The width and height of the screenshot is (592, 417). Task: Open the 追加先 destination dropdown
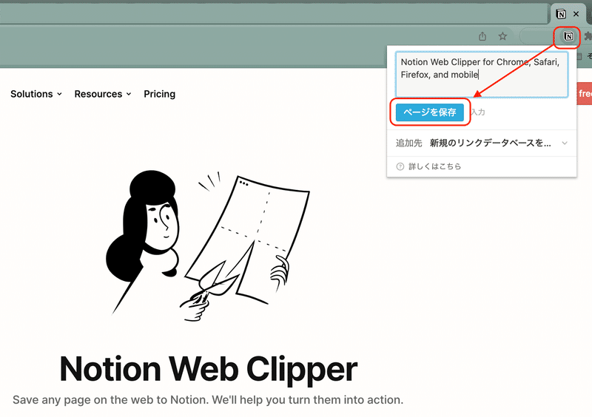[482, 143]
